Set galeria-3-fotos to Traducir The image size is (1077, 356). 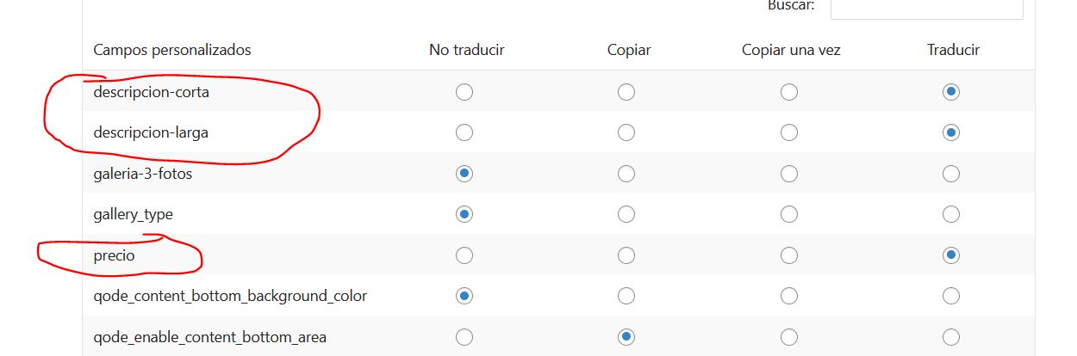[951, 174]
